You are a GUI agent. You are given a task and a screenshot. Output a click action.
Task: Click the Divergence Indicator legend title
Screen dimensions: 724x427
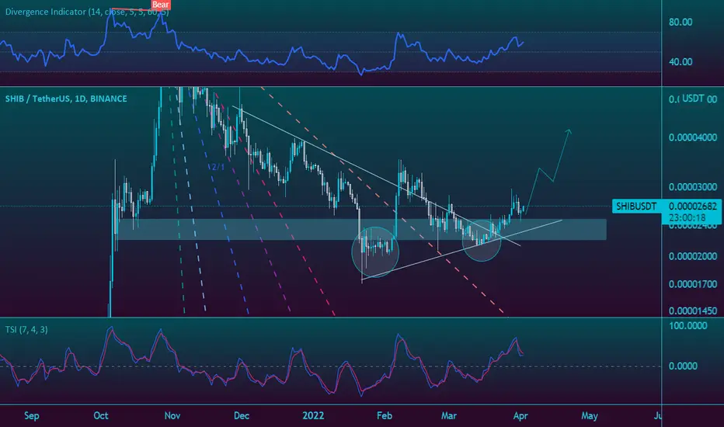point(87,12)
